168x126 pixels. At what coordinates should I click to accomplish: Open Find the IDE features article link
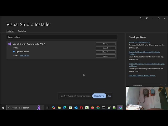point(146,65)
